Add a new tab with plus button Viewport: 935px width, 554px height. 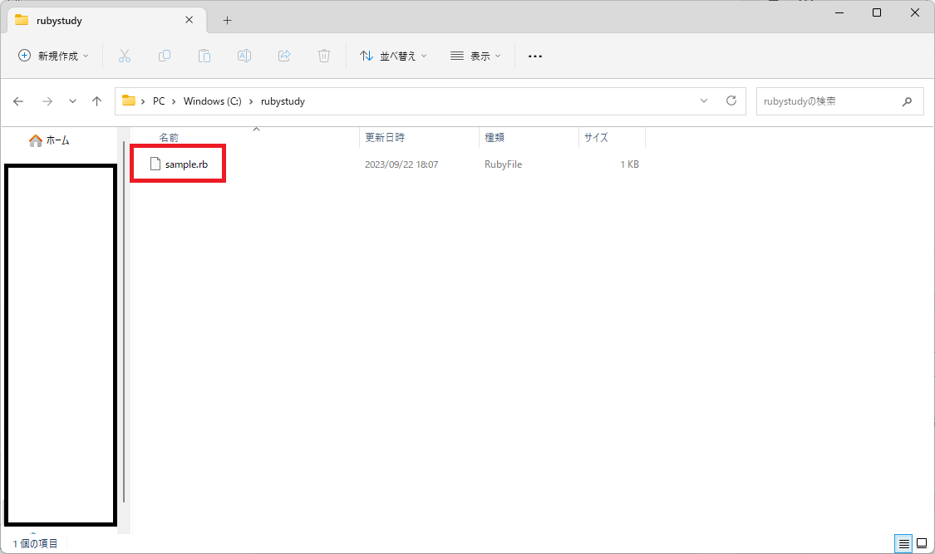tap(227, 20)
